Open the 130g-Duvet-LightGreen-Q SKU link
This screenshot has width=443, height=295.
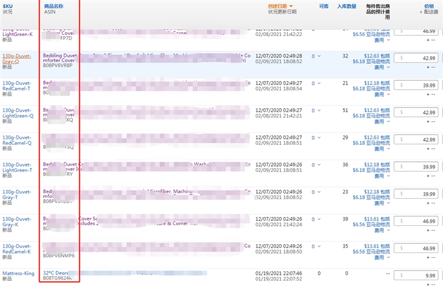17,113
